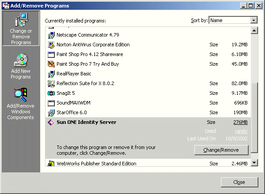265x194 pixels.
Task: Select Change or Remove Programs icon
Action: click(x=21, y=28)
